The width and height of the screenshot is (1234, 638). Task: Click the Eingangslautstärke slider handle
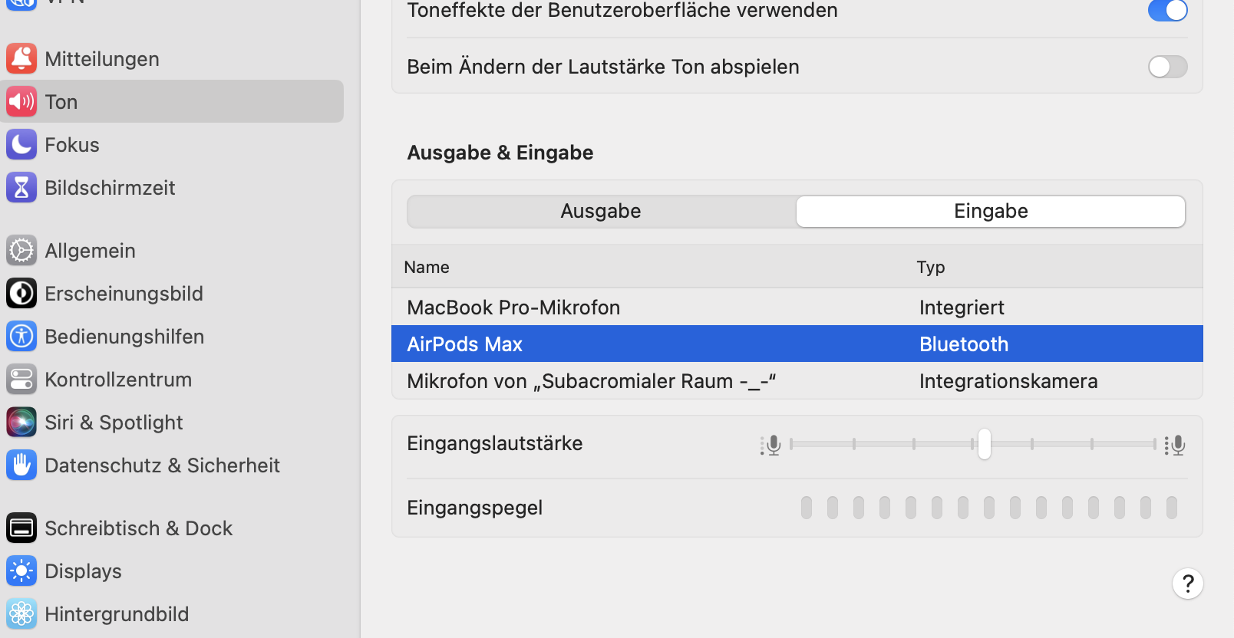(x=985, y=444)
